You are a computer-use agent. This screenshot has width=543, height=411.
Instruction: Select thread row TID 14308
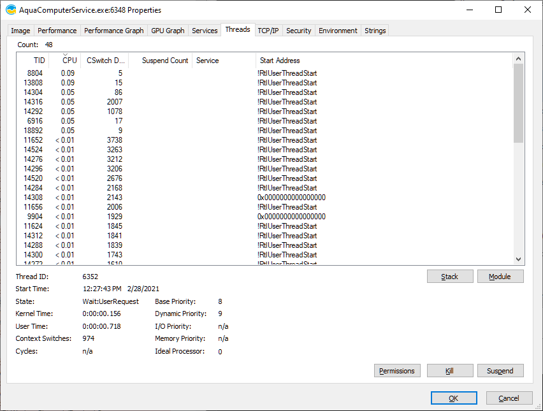[x=264, y=198]
